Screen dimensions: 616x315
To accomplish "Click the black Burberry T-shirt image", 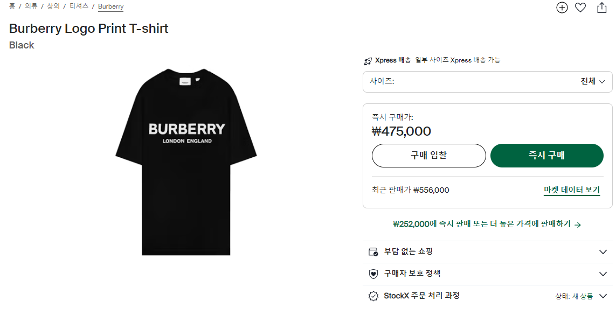I will pos(186,162).
